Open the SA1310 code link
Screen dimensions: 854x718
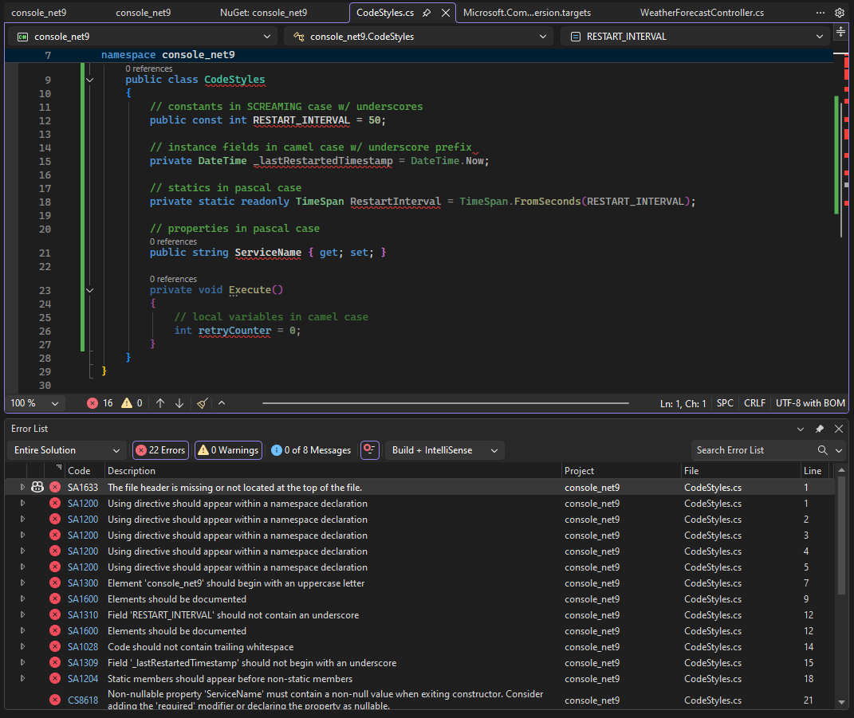(x=83, y=615)
